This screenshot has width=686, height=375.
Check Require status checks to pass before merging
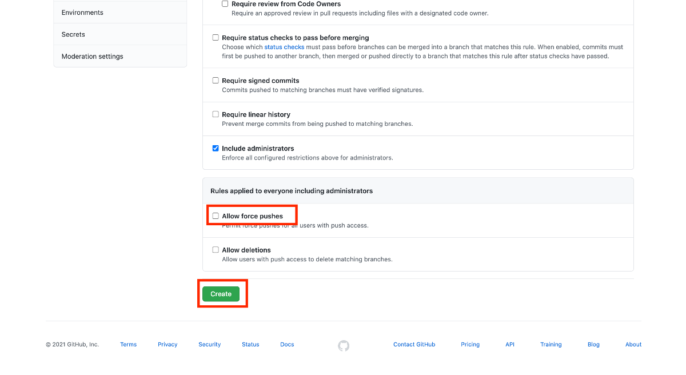(x=216, y=38)
